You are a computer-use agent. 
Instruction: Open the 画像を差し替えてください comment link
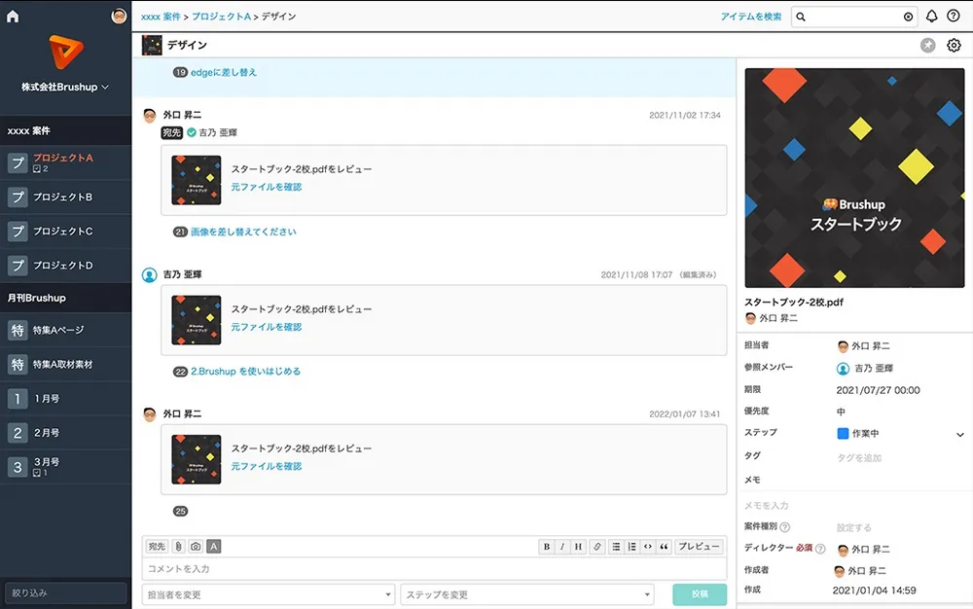pos(243,233)
